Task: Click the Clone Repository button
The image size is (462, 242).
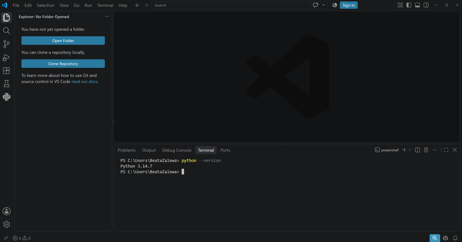Action: (63, 64)
